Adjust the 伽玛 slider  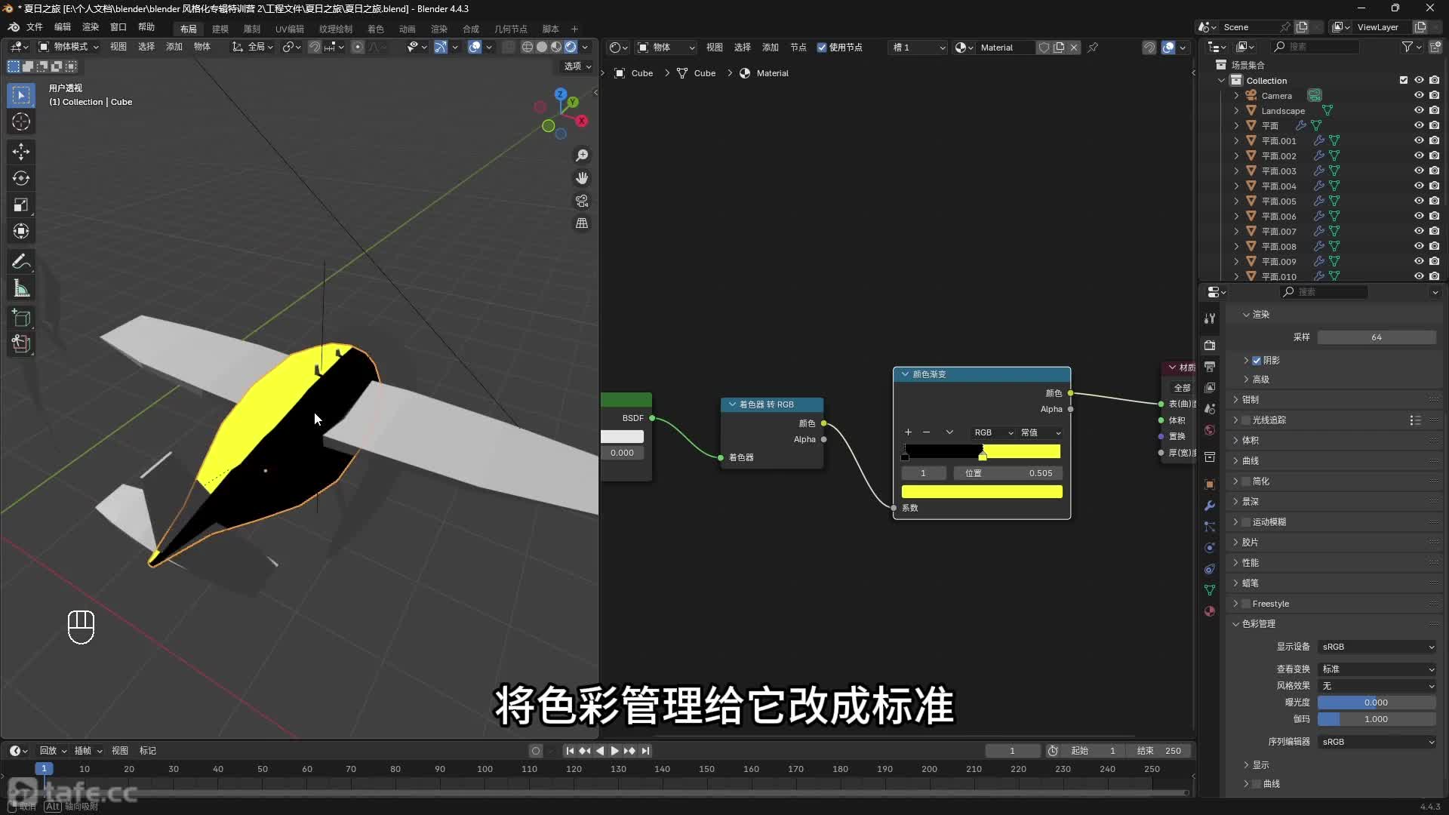click(x=1377, y=719)
